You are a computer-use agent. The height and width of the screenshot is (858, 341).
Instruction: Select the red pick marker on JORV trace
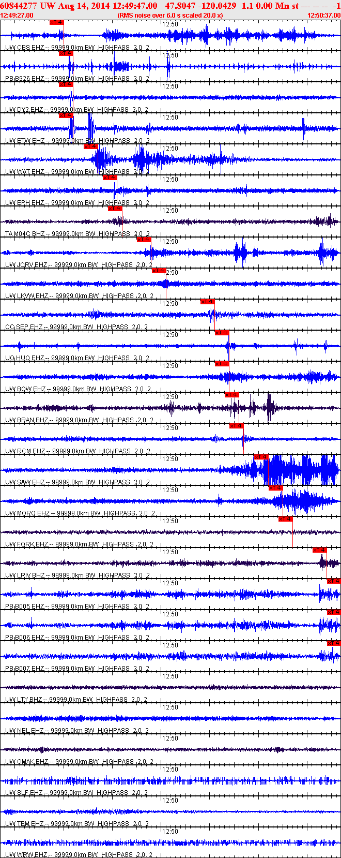pos(144,240)
